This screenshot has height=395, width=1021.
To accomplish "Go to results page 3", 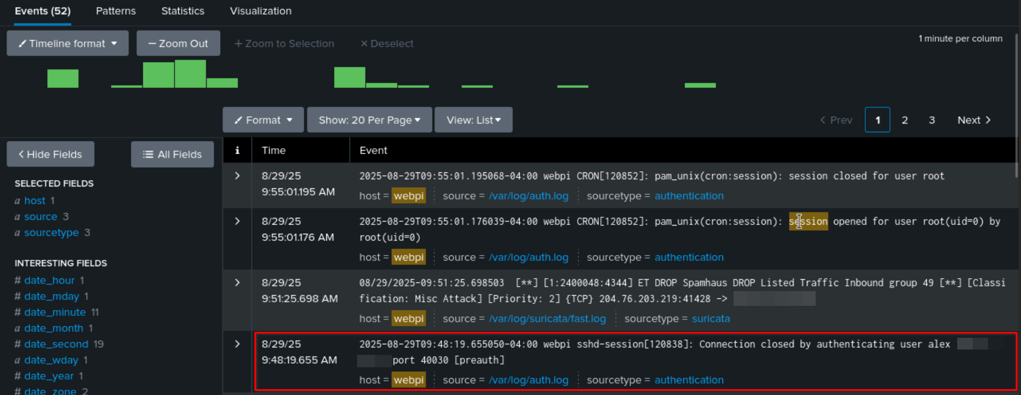I will (932, 120).
